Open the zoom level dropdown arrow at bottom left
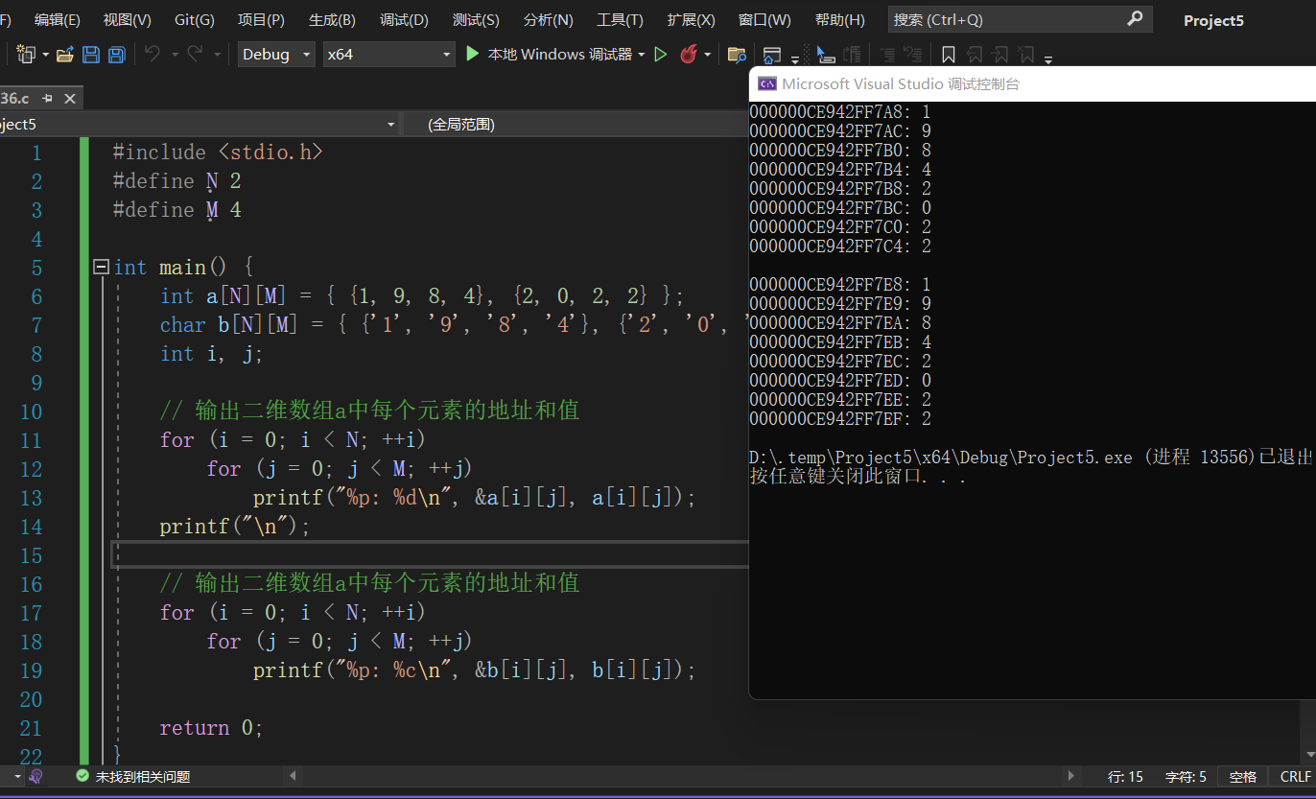Viewport: 1316px width, 799px height. pos(16,776)
